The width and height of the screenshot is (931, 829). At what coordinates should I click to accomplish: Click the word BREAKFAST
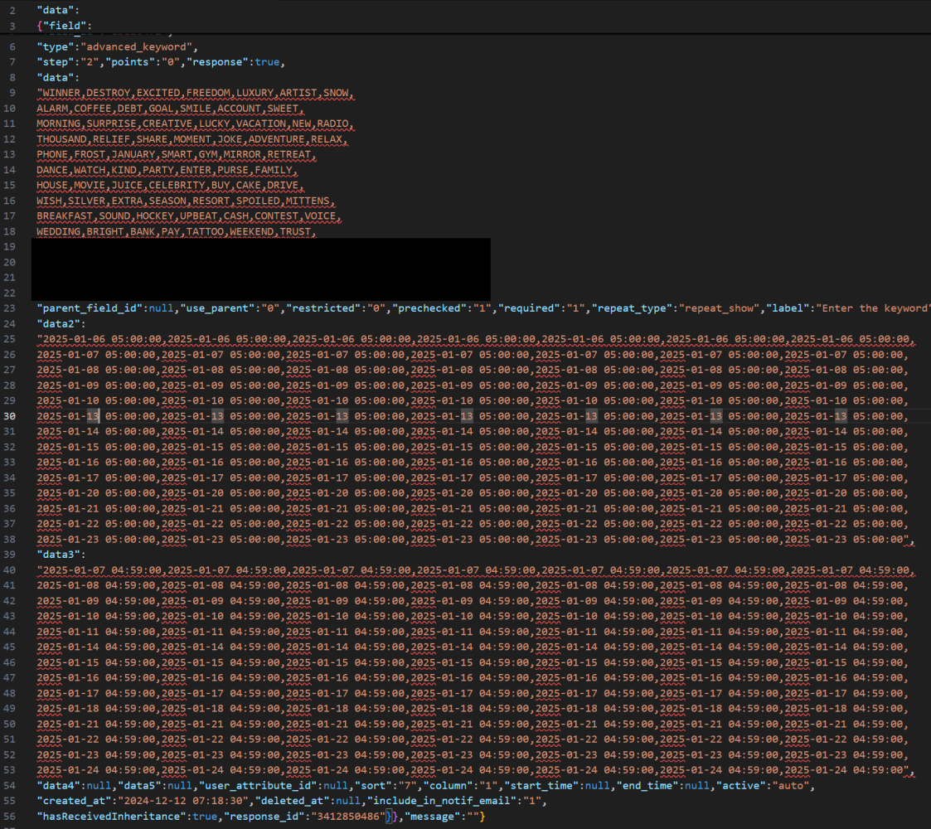tap(65, 216)
